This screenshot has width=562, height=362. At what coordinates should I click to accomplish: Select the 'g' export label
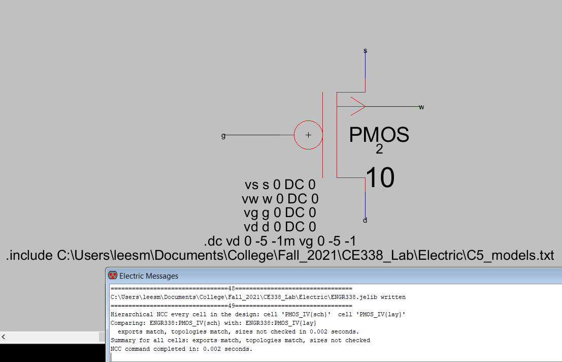pos(223,135)
